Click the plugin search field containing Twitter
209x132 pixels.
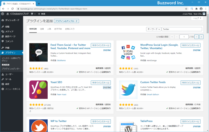point(182,29)
